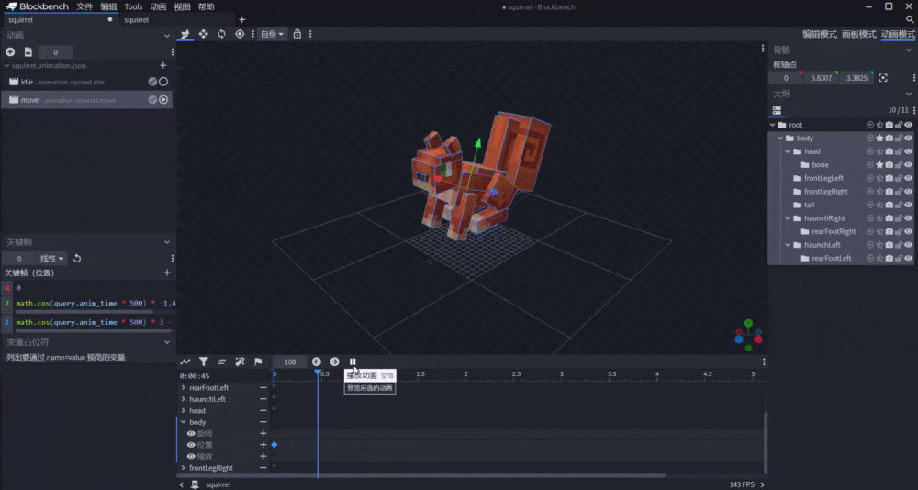
Task: Click the viewport orientation gizmo
Action: point(748,335)
